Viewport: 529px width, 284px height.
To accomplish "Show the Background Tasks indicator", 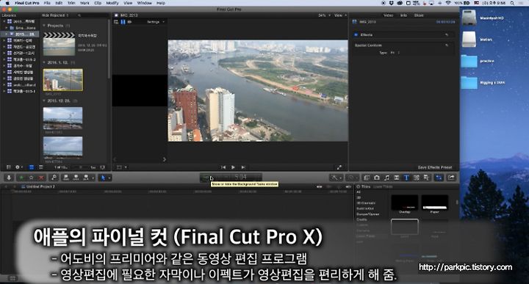I will pos(206,178).
